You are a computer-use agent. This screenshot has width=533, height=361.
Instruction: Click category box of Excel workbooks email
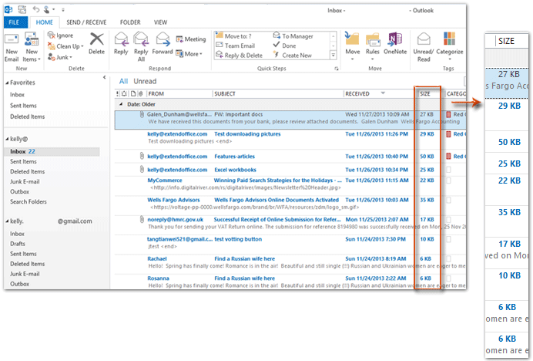pos(449,170)
